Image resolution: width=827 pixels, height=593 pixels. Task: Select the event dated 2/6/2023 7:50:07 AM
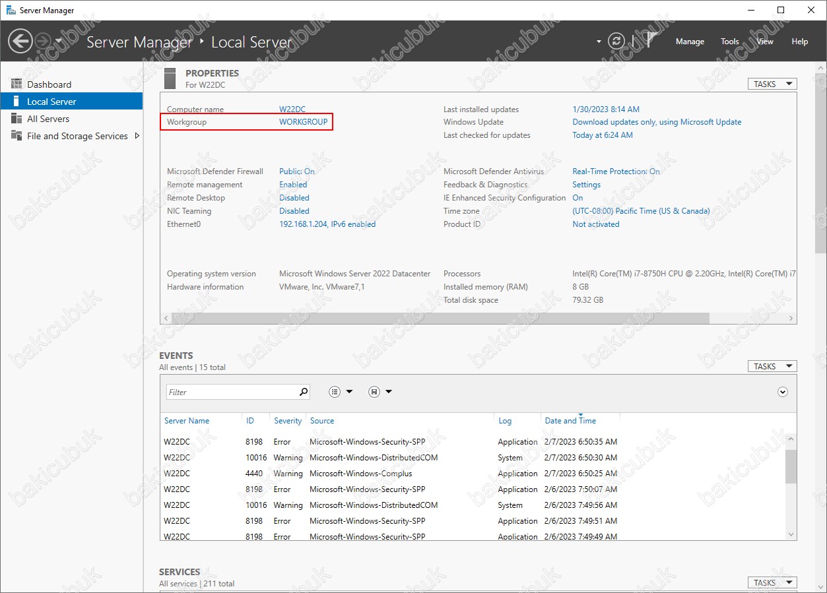pyautogui.click(x=473, y=489)
